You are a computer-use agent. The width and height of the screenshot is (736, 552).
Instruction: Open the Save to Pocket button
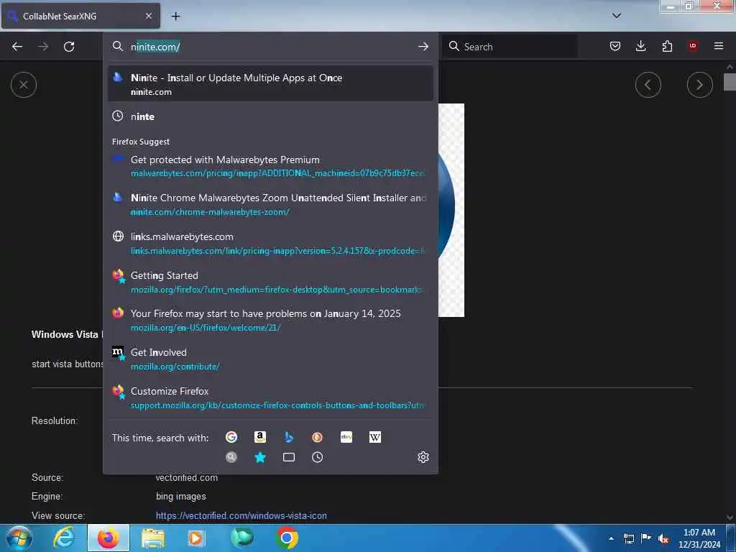(x=615, y=46)
